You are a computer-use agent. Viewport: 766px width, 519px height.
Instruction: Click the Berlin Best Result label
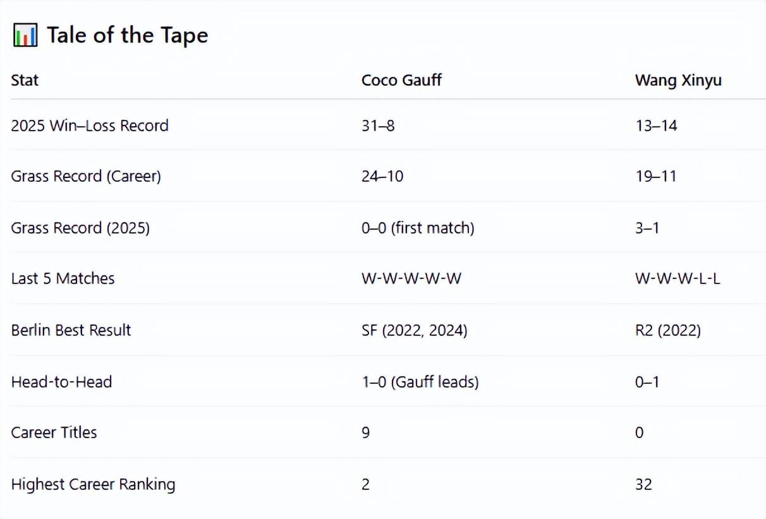71,330
